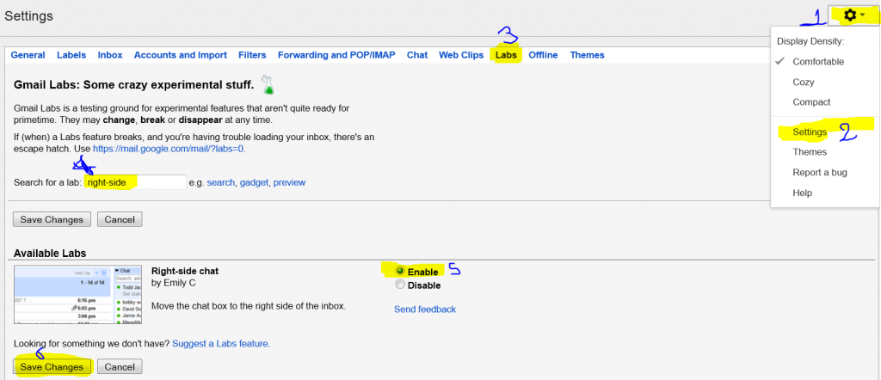The height and width of the screenshot is (380, 881).
Task: Click the Display Density label
Action: tap(810, 41)
